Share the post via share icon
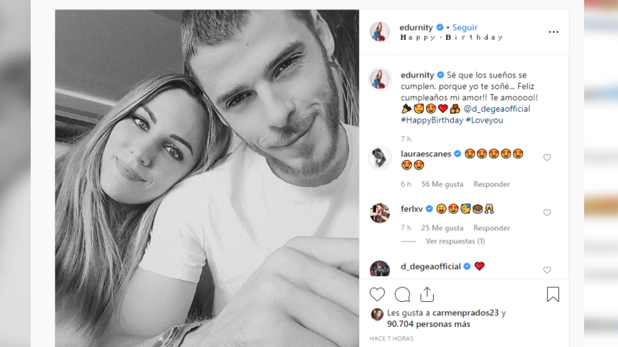The image size is (618, 347). [427, 294]
